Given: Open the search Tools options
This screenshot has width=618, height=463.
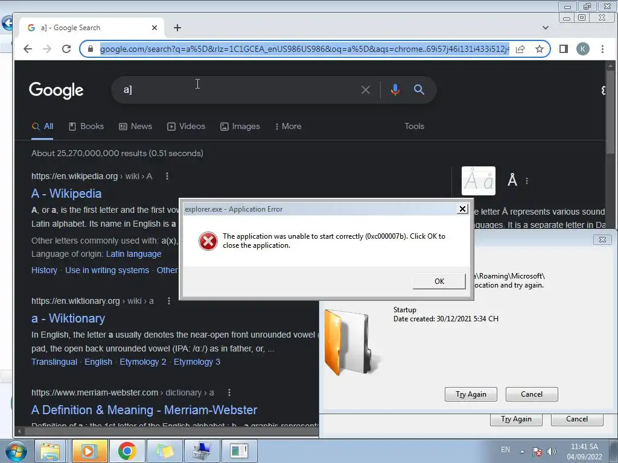Looking at the screenshot, I should click(x=414, y=127).
